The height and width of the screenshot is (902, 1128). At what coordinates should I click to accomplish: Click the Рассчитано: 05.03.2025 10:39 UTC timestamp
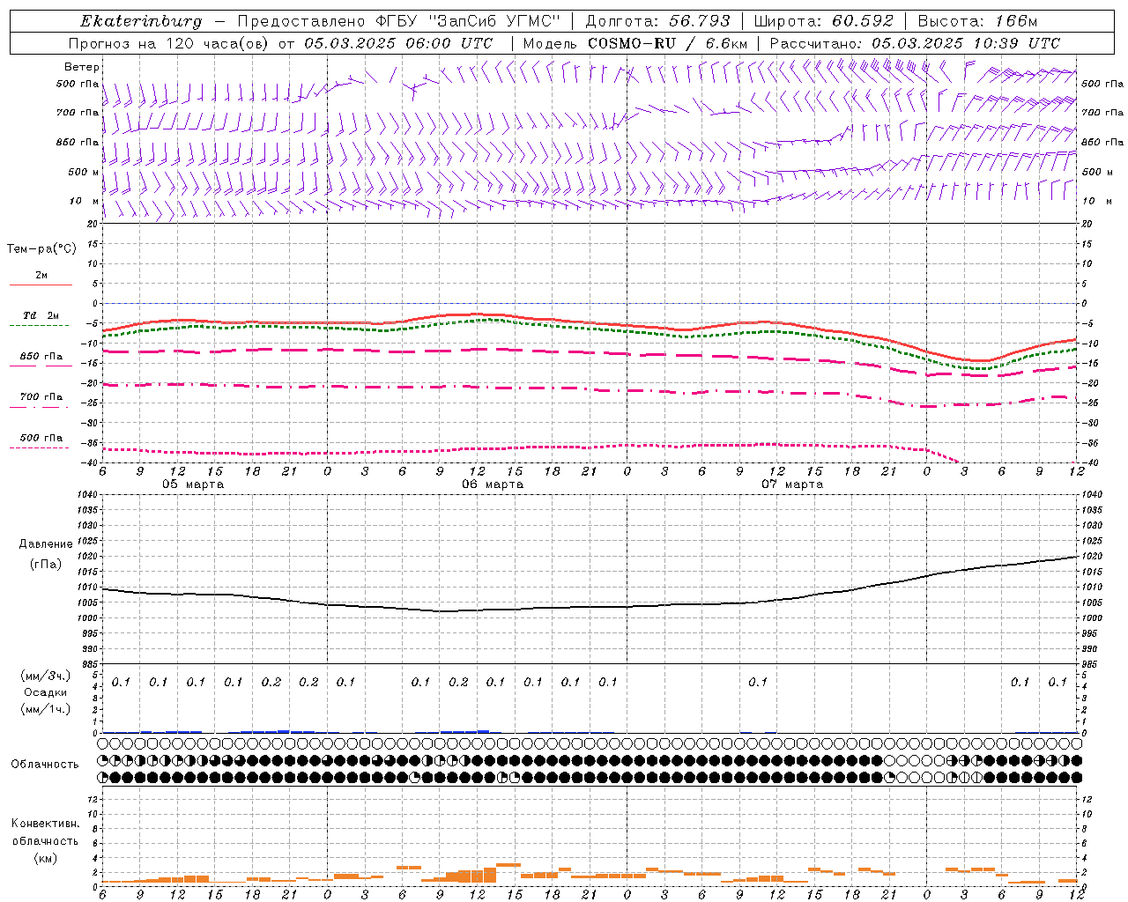915,43
